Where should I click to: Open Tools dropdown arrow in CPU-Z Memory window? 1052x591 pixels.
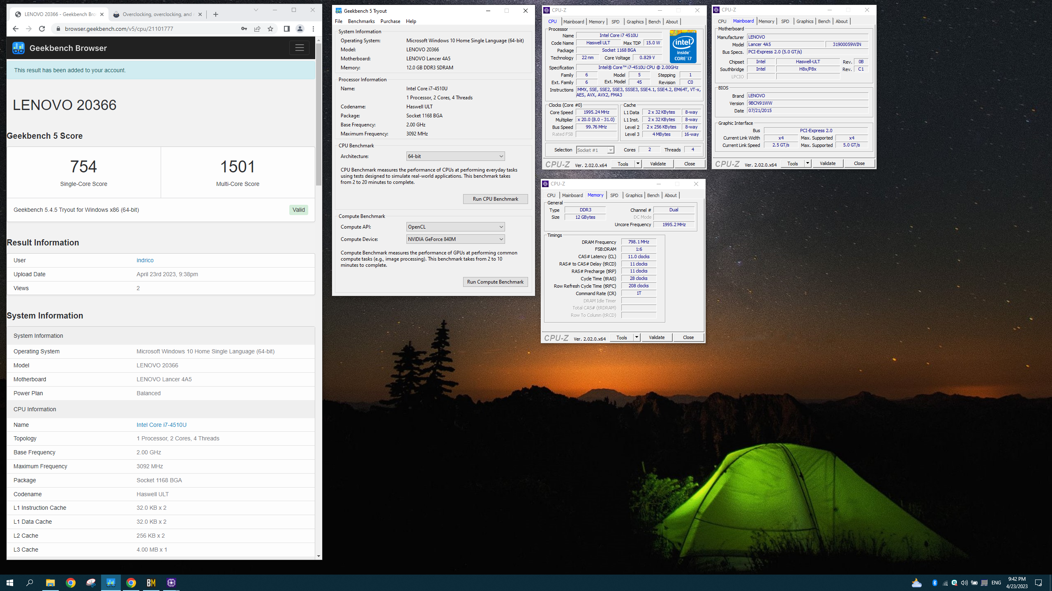click(637, 337)
